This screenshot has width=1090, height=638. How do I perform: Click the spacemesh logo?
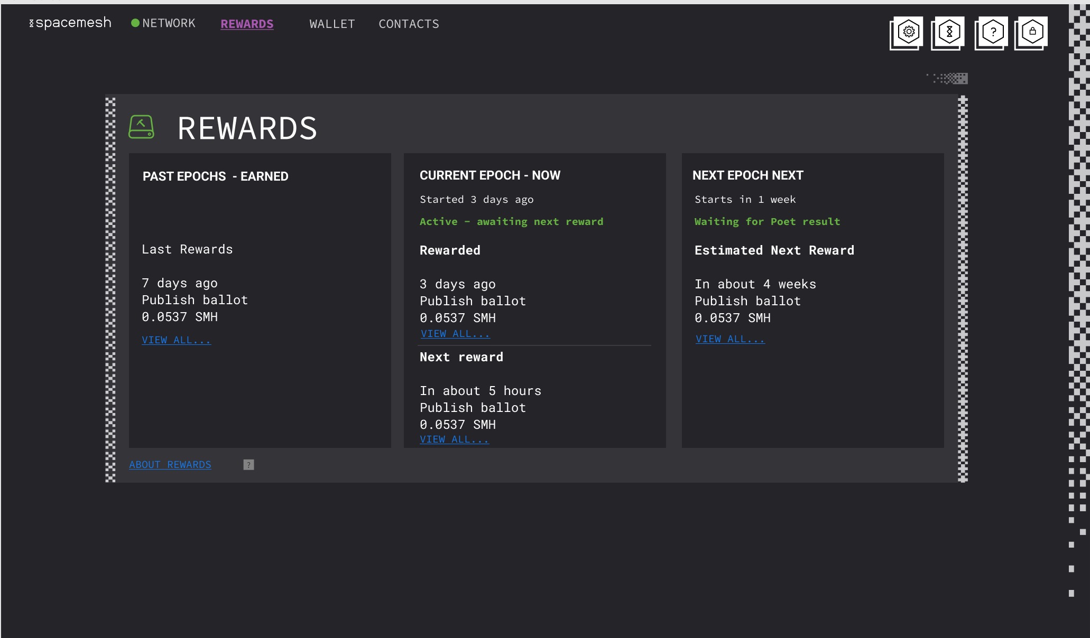(x=71, y=22)
